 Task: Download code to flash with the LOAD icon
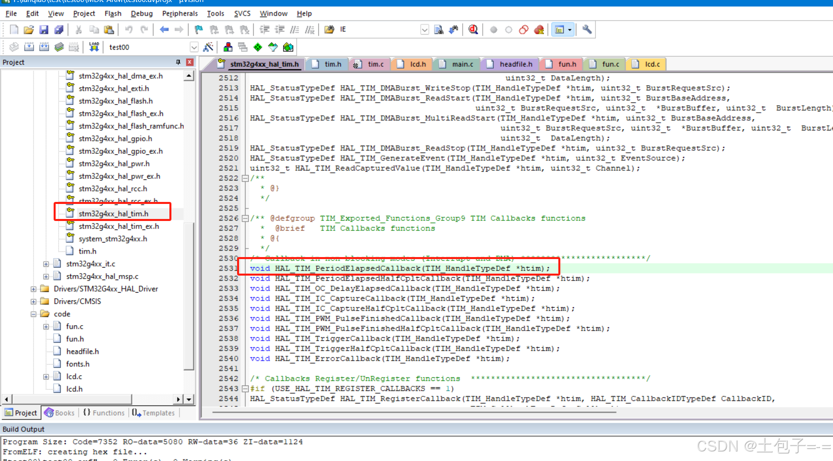tap(94, 47)
